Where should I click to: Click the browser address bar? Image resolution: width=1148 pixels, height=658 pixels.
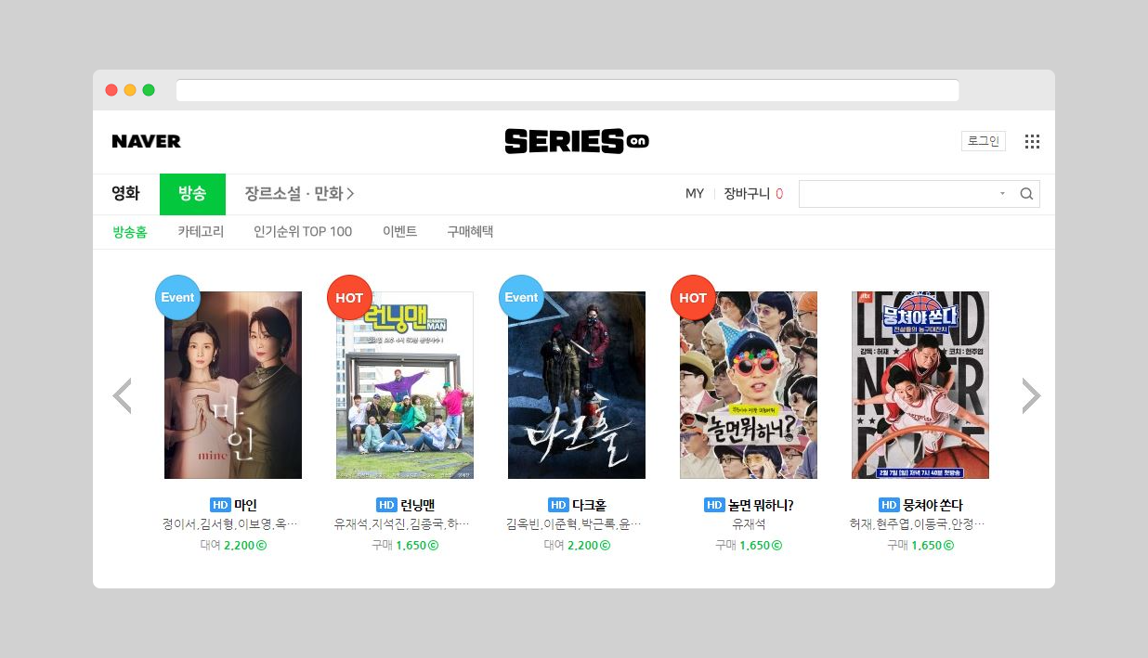click(x=567, y=90)
